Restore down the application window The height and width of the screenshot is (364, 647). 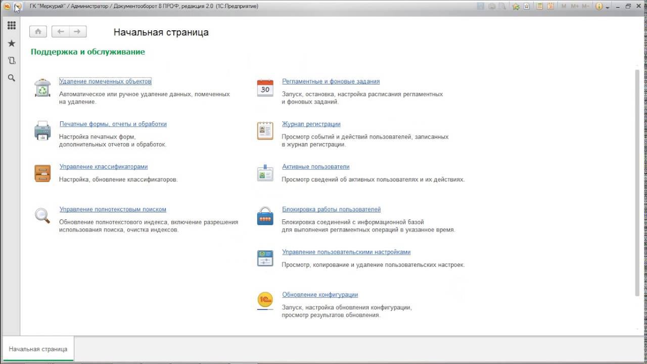(x=628, y=7)
